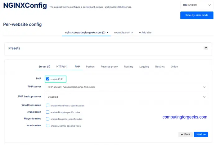Open the PHP backup server dropdown
This screenshot has width=216, height=145.
[126, 97]
